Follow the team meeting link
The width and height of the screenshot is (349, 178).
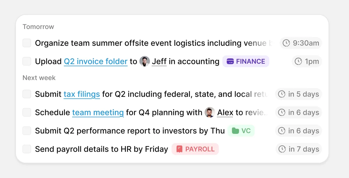click(x=98, y=112)
